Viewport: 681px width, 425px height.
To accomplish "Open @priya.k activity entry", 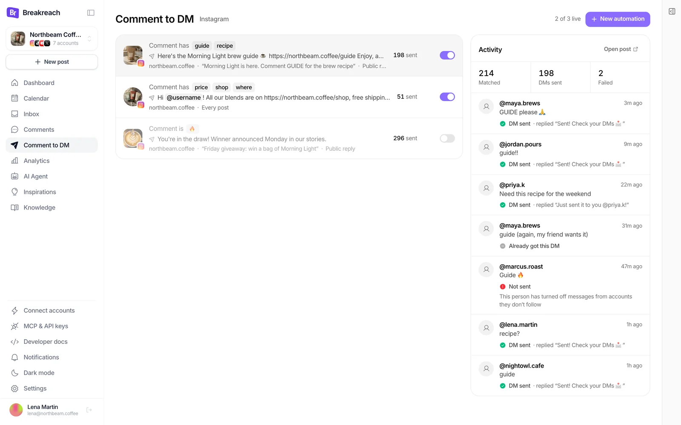I will click(560, 195).
